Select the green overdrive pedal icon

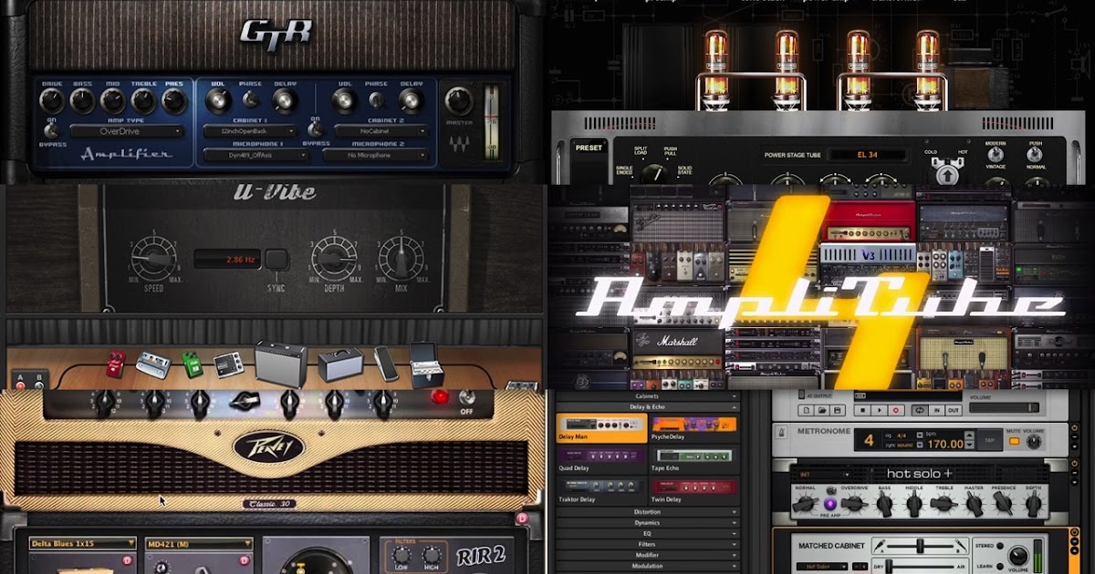[193, 364]
